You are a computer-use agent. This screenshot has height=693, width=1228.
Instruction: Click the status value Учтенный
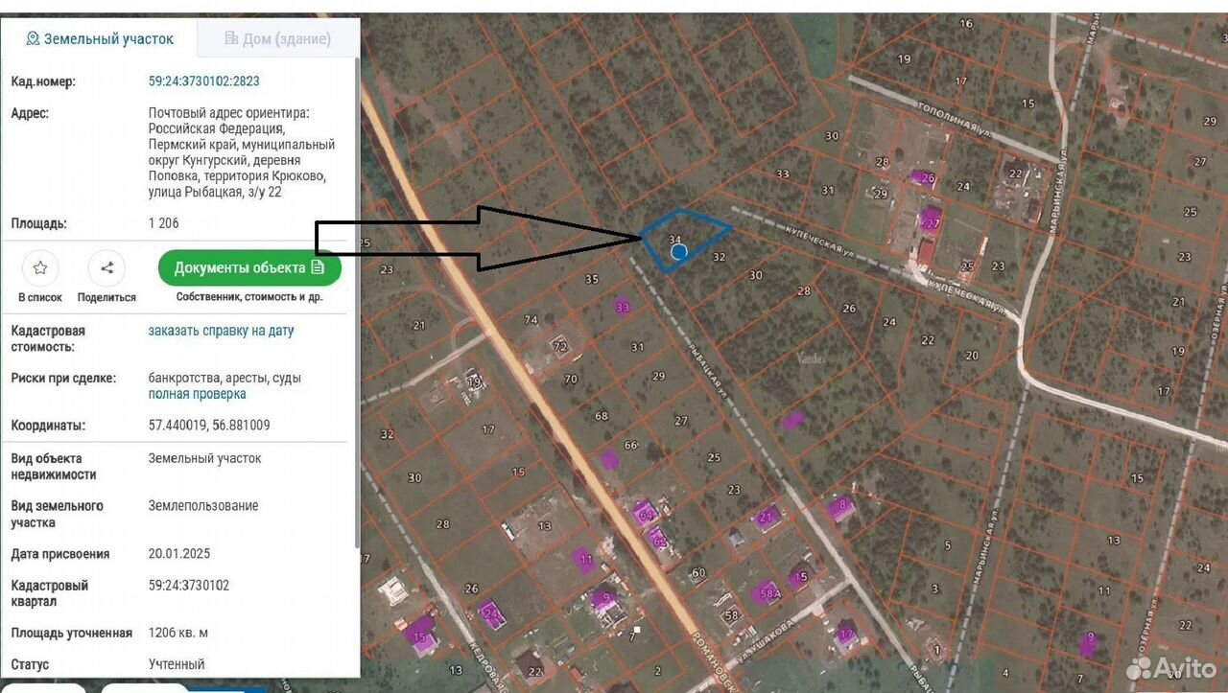coord(177,663)
